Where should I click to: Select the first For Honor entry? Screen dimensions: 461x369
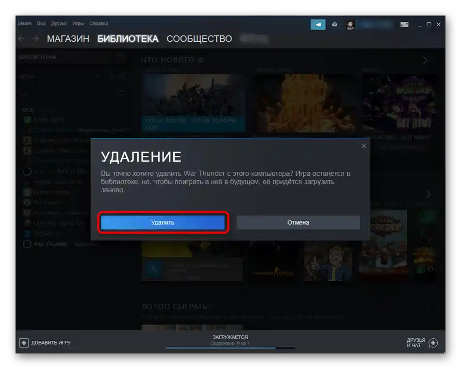pos(47,202)
